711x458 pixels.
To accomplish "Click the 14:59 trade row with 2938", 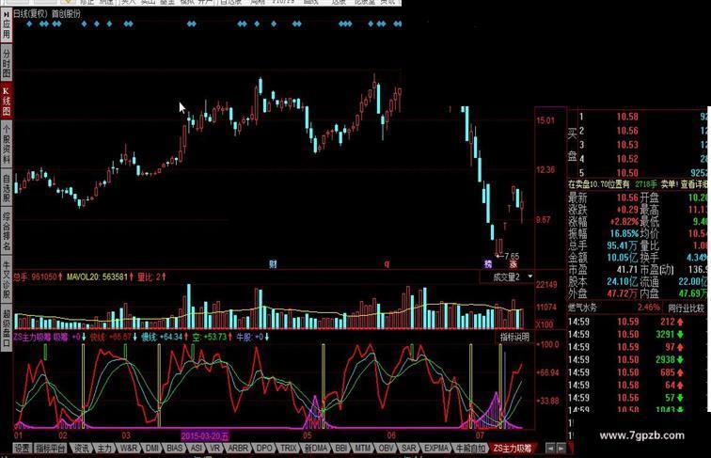I will coord(637,360).
